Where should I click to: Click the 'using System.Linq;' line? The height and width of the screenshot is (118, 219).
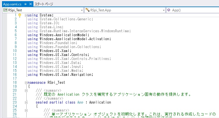tap(45, 27)
